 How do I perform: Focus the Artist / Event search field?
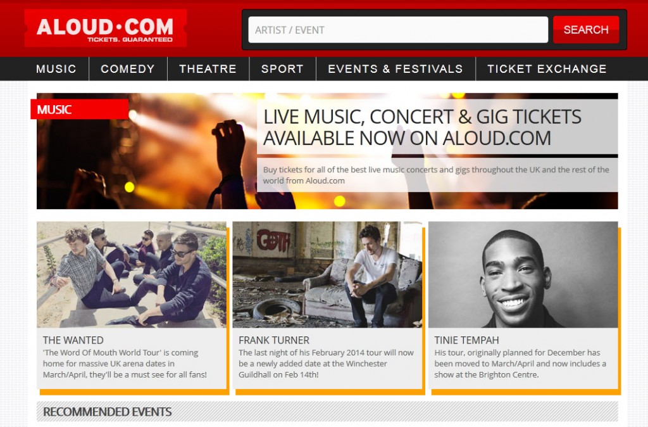click(x=398, y=30)
